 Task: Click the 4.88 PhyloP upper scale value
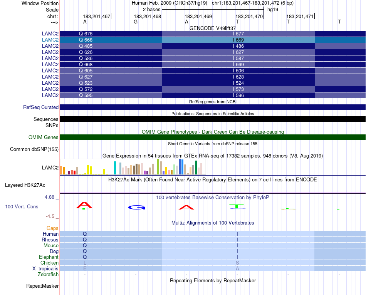pos(49,197)
